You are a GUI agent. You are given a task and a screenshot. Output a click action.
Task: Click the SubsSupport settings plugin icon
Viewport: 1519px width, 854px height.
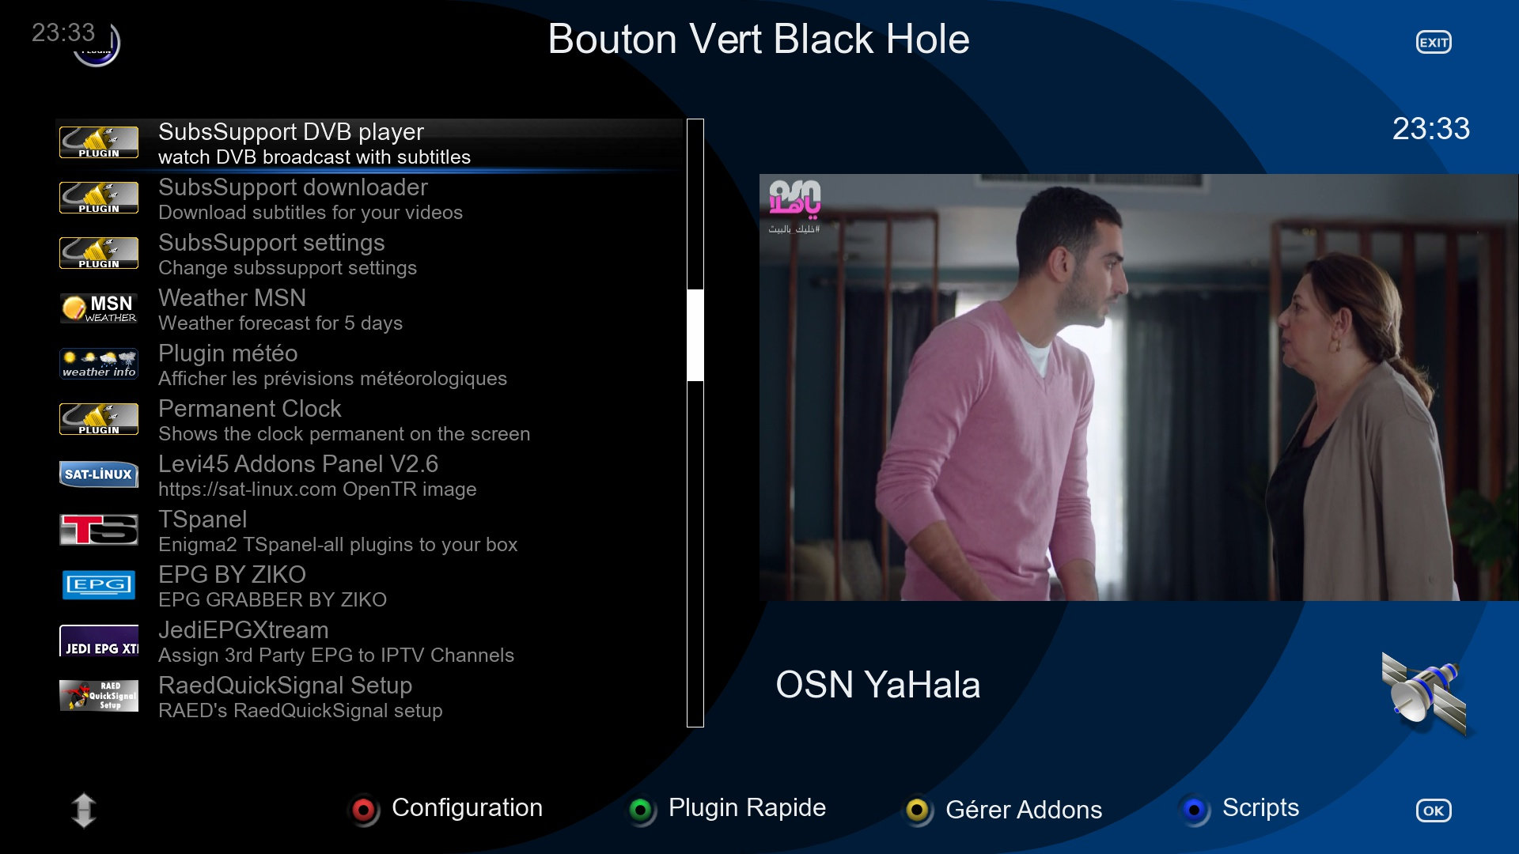(x=99, y=253)
